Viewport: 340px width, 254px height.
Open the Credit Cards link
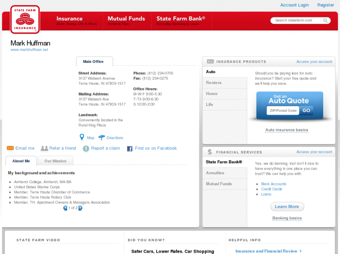coord(271,189)
